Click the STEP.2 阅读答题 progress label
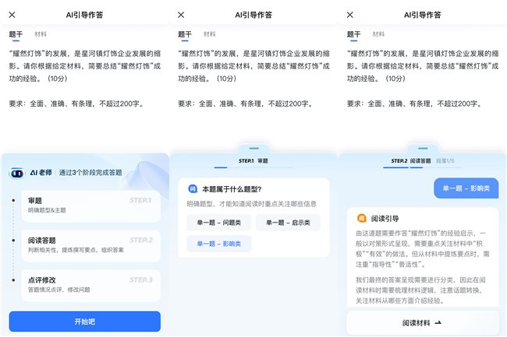Image resolution: width=507 pixels, height=337 pixels. 411,161
